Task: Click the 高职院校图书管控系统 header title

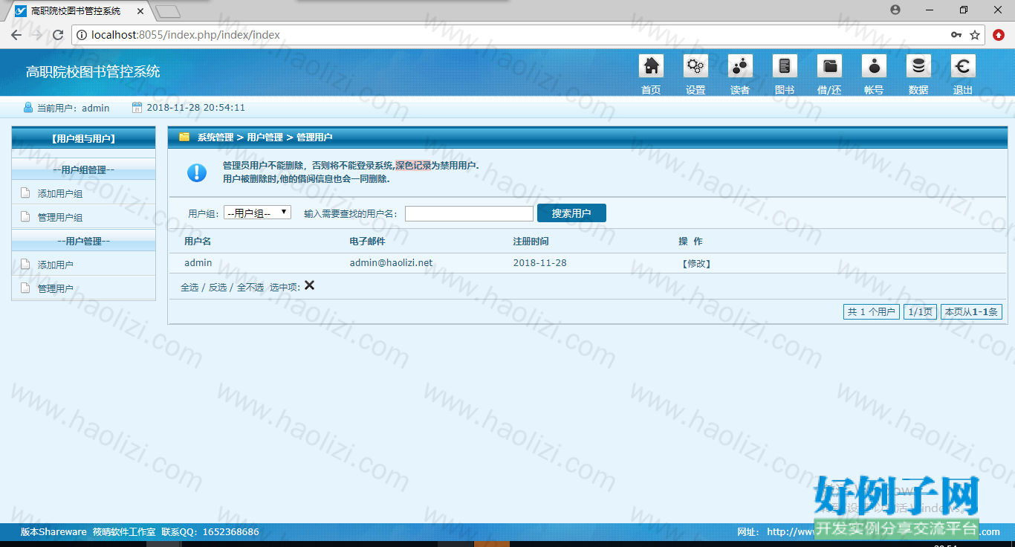Action: (x=93, y=72)
